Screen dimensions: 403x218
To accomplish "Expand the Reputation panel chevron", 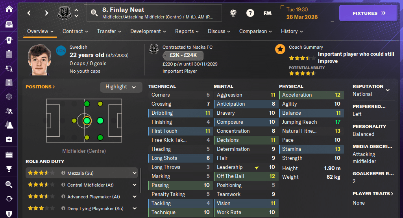I will click(x=388, y=90).
